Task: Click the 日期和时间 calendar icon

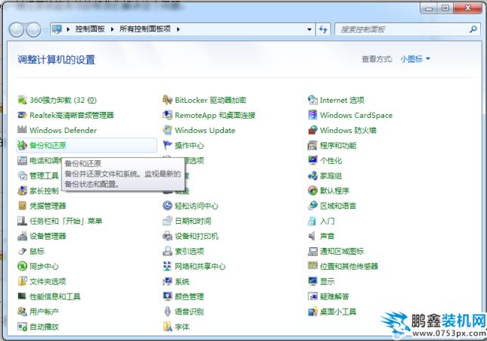Action: (167, 221)
